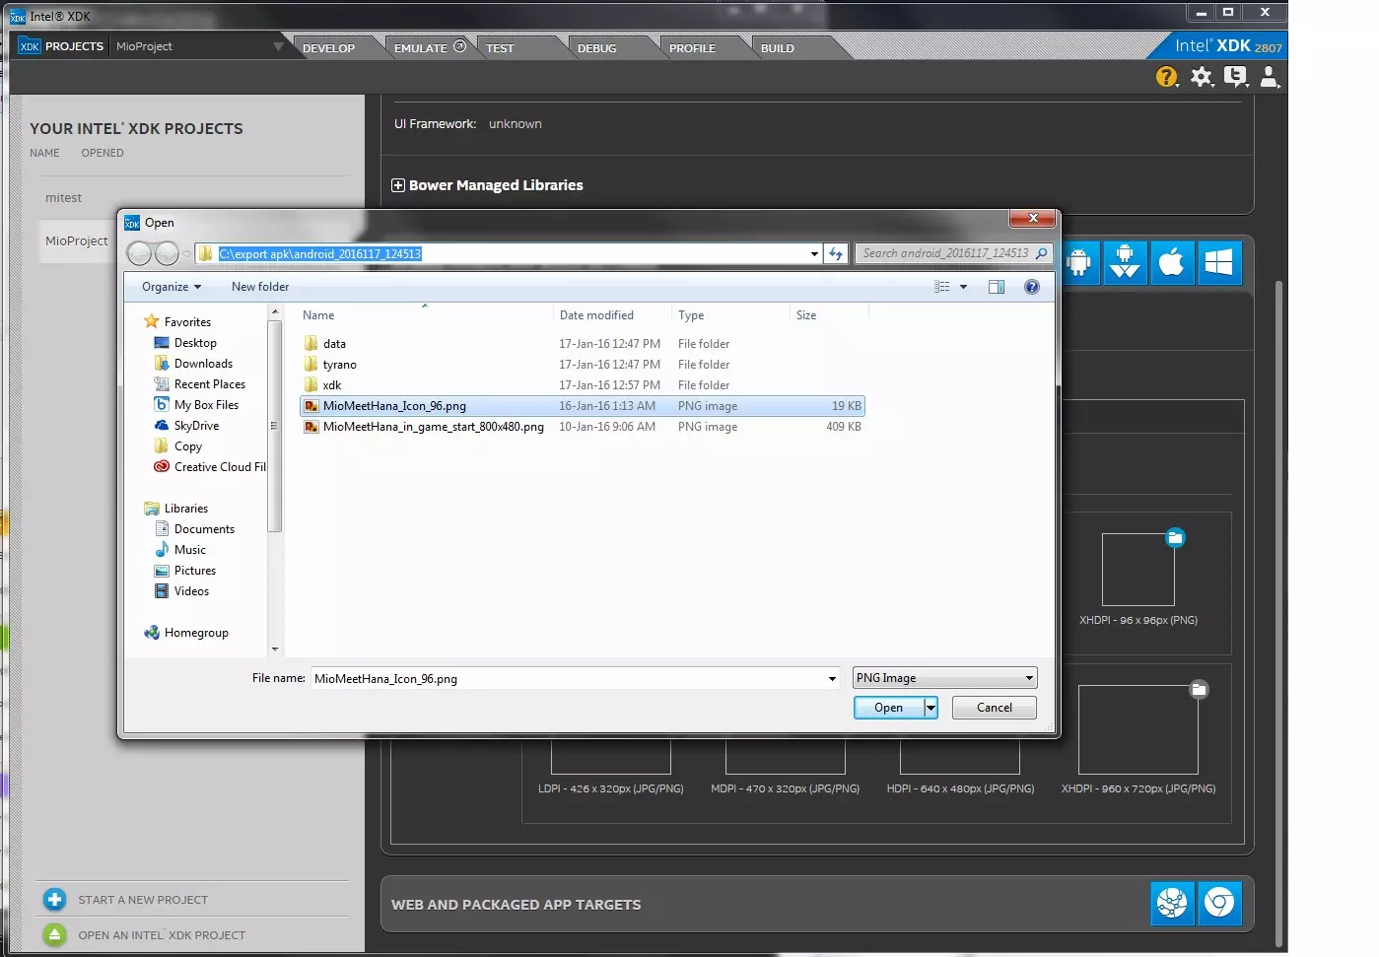
Task: Click the Chrome web app target icon
Action: [1219, 903]
